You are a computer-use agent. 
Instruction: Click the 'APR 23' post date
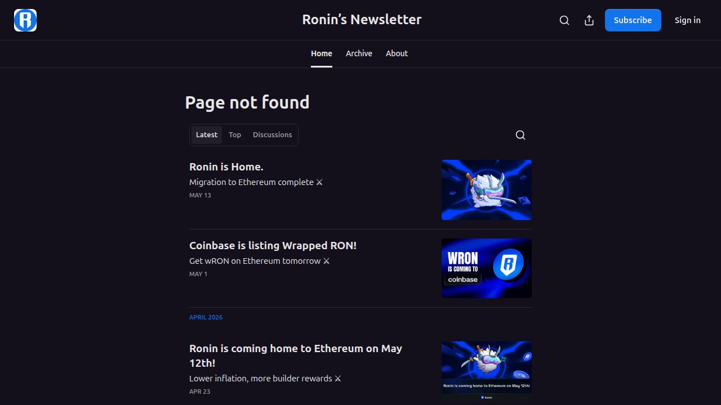199,391
